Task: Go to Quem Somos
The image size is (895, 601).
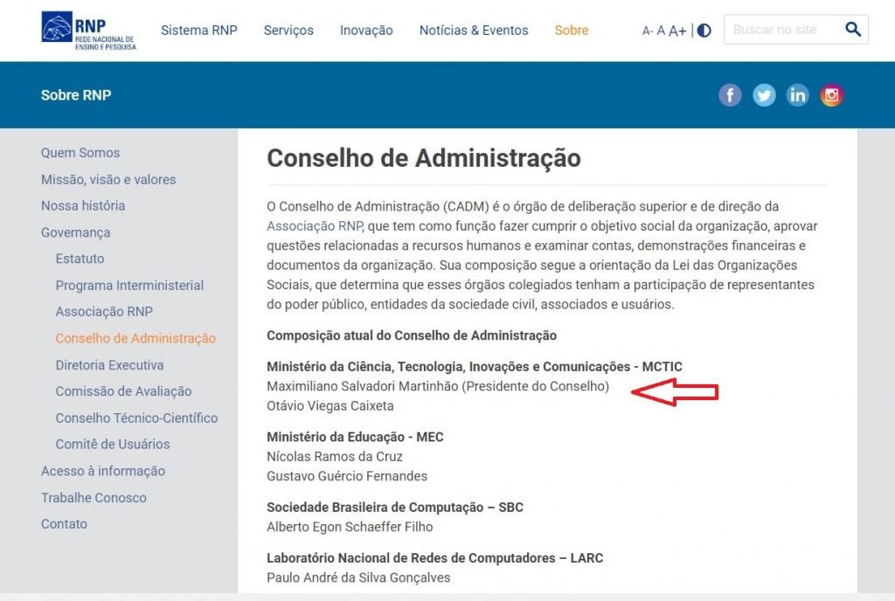Action: click(x=80, y=153)
